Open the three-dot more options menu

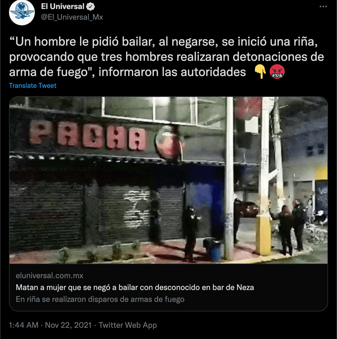tap(323, 6)
